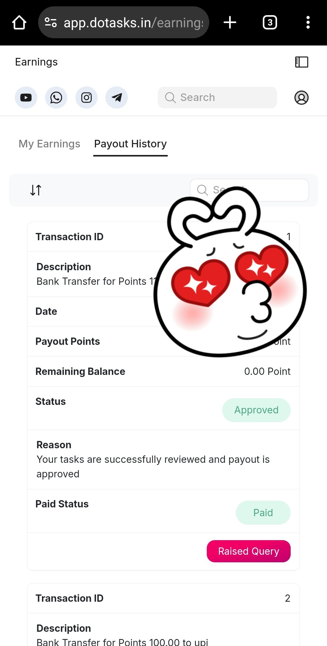327x646 pixels.
Task: Switch to the My Earnings tab
Action: [49, 144]
